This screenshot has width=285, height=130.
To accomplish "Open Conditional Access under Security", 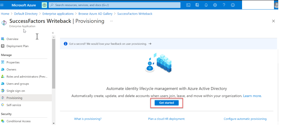I will click(18, 121).
